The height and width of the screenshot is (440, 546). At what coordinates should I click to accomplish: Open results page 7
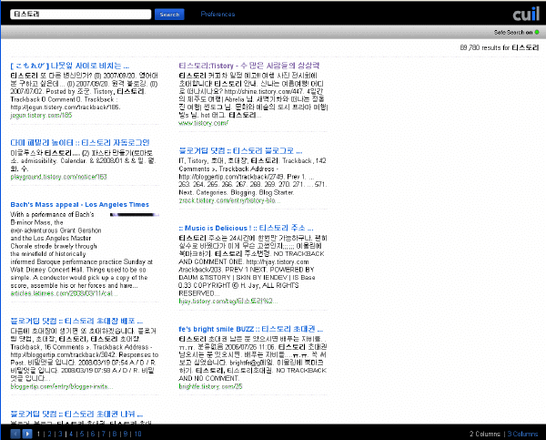(104, 434)
